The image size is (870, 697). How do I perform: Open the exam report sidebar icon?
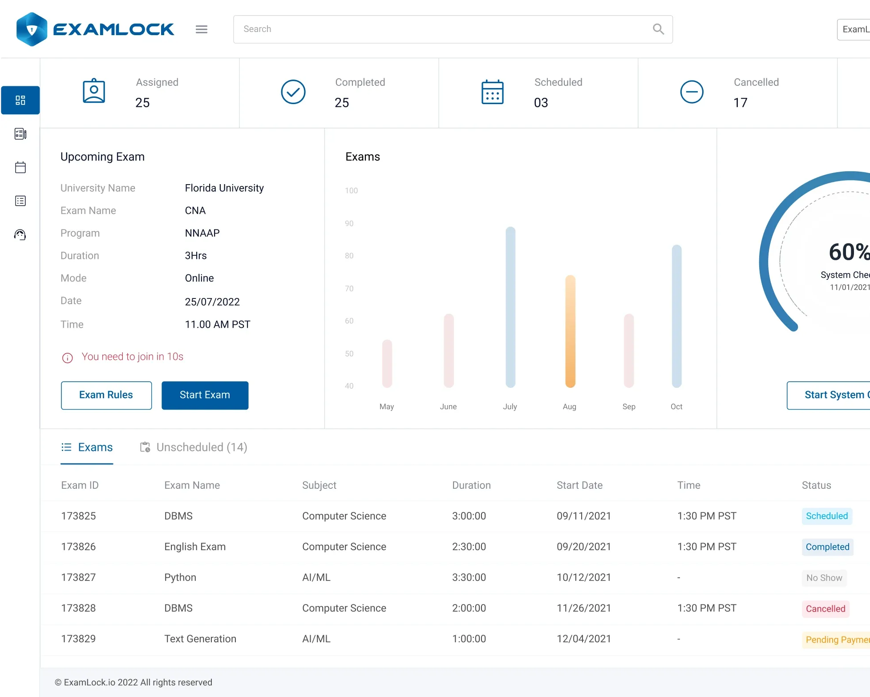tap(20, 134)
